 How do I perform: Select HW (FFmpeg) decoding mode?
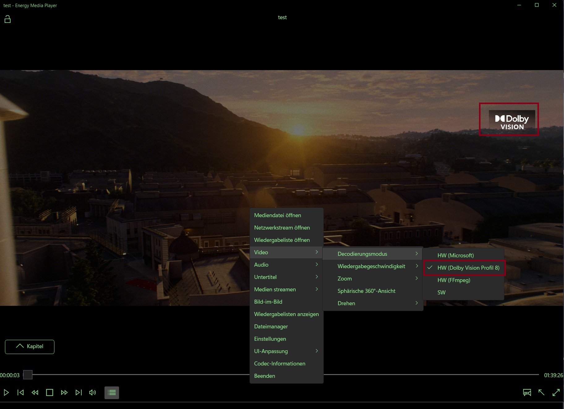coord(463,280)
